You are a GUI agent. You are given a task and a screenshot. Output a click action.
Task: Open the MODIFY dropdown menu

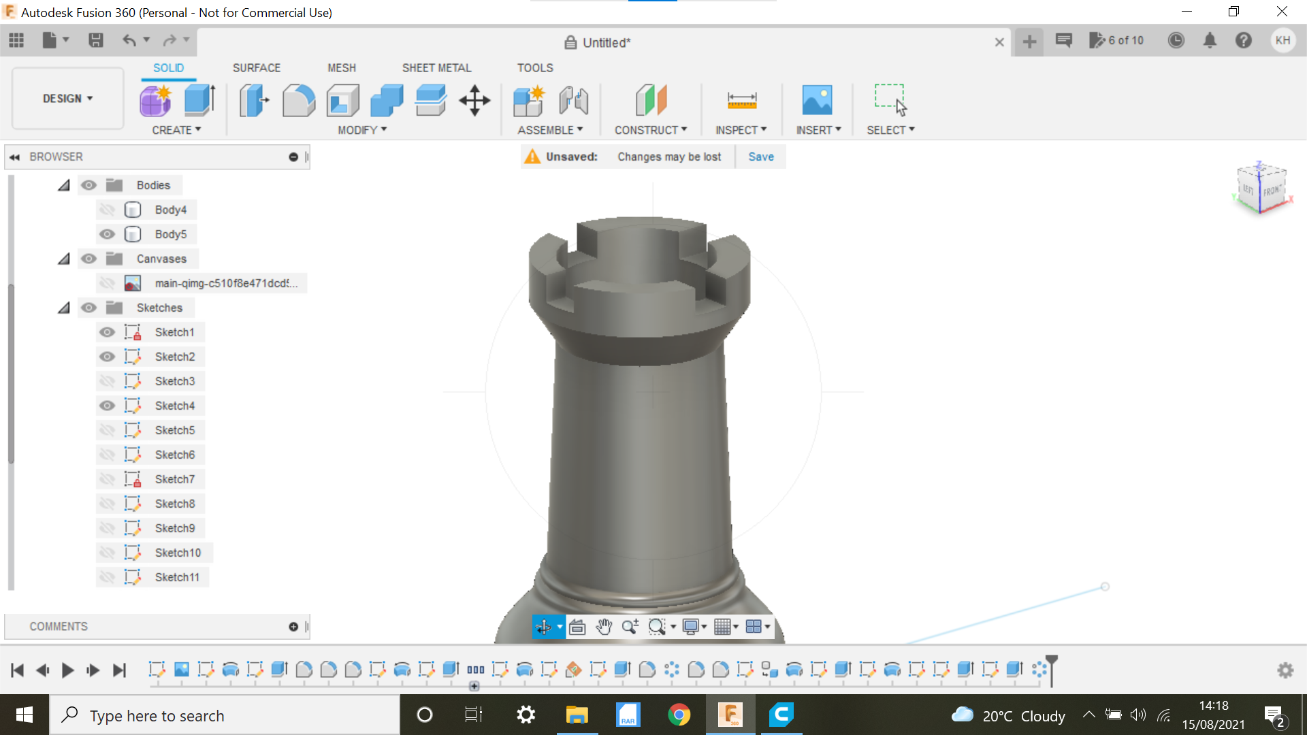click(x=362, y=130)
